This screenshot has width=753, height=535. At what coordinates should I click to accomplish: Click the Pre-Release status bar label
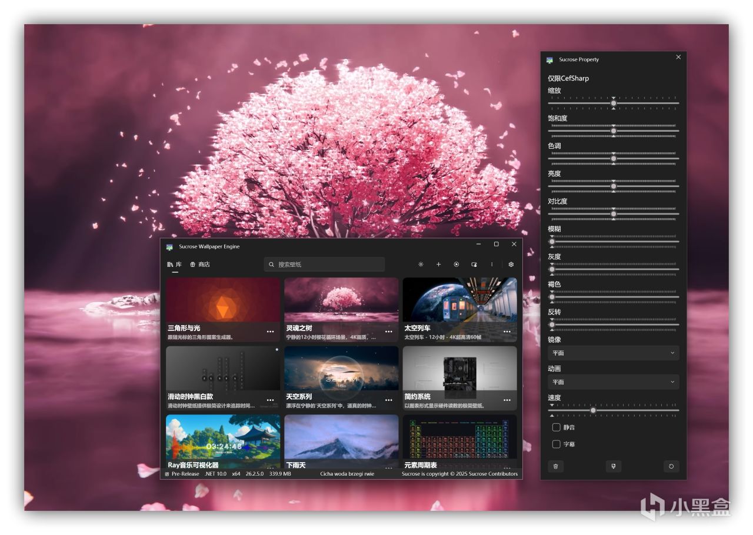185,474
